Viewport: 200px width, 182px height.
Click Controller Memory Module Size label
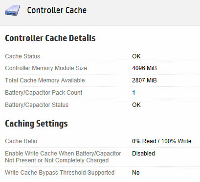tap(46, 68)
